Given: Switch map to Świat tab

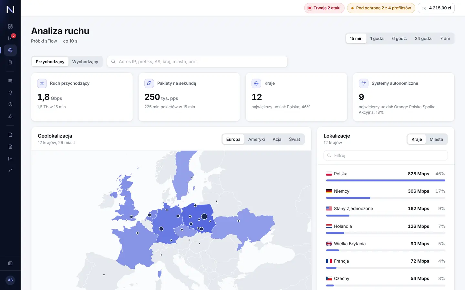Looking at the screenshot, I should [x=294, y=139].
